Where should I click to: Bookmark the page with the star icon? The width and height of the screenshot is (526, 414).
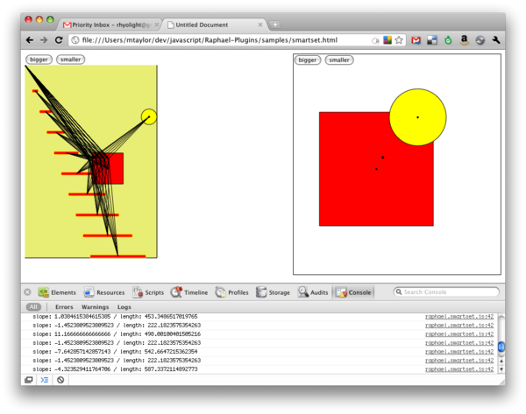click(399, 40)
